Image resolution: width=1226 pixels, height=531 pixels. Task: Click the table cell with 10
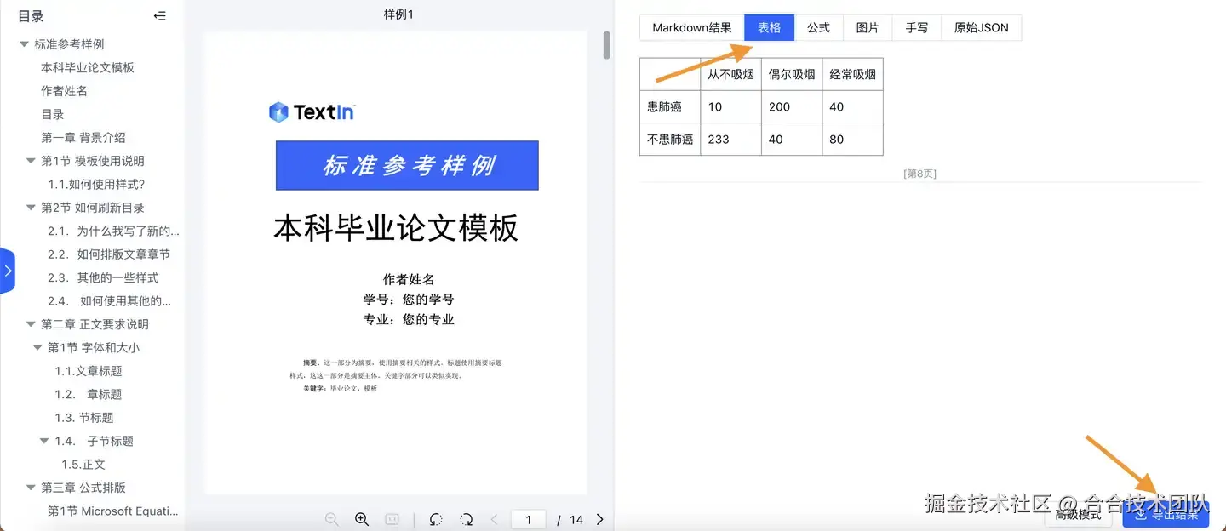(x=730, y=106)
